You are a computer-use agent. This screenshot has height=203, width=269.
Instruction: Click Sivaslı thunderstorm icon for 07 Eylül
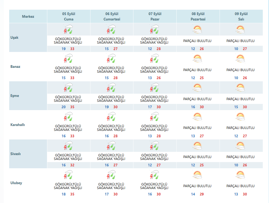(154, 146)
